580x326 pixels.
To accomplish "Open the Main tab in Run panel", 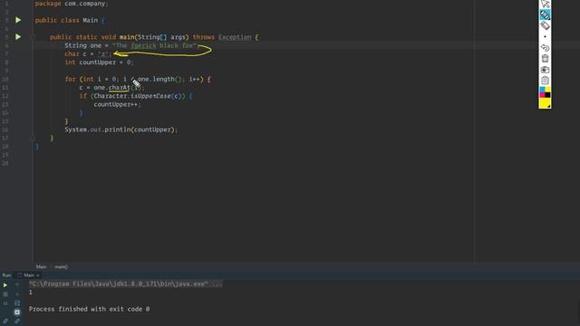I will (28, 275).
